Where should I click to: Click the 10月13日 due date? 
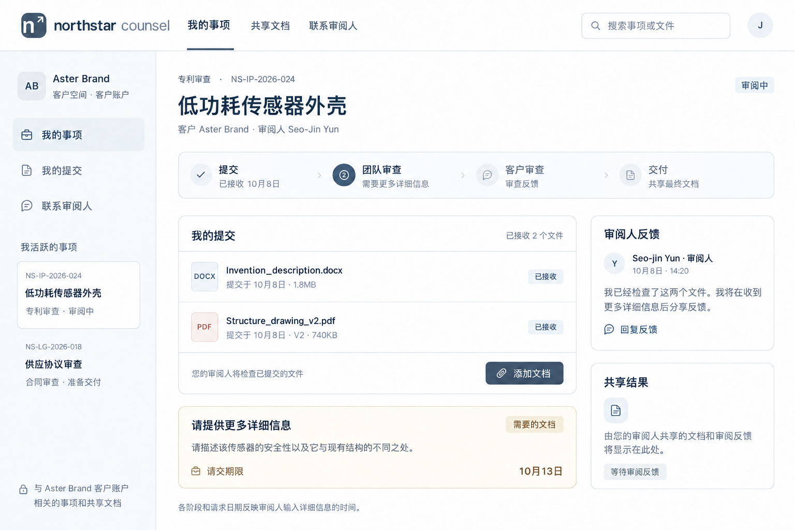(x=541, y=471)
